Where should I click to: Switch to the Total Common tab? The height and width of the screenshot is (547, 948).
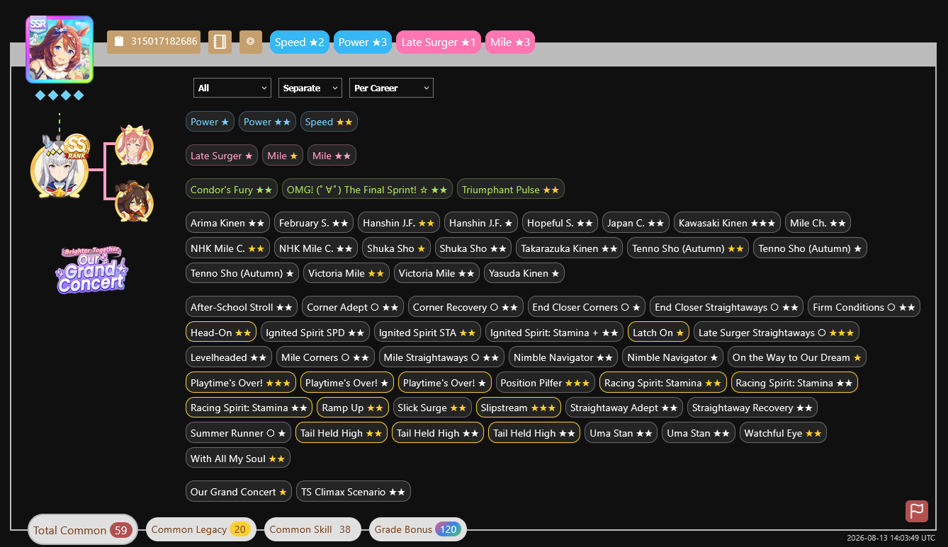pyautogui.click(x=83, y=530)
